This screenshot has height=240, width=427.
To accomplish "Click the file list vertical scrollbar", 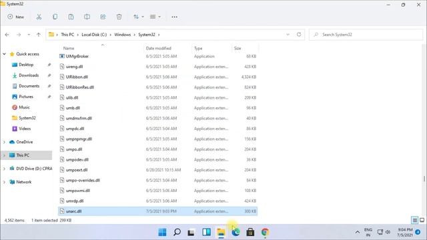I will click(424, 179).
